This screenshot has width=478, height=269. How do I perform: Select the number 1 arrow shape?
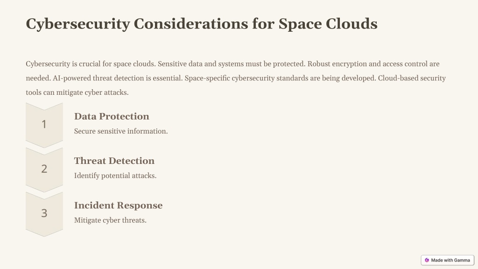[x=44, y=125]
